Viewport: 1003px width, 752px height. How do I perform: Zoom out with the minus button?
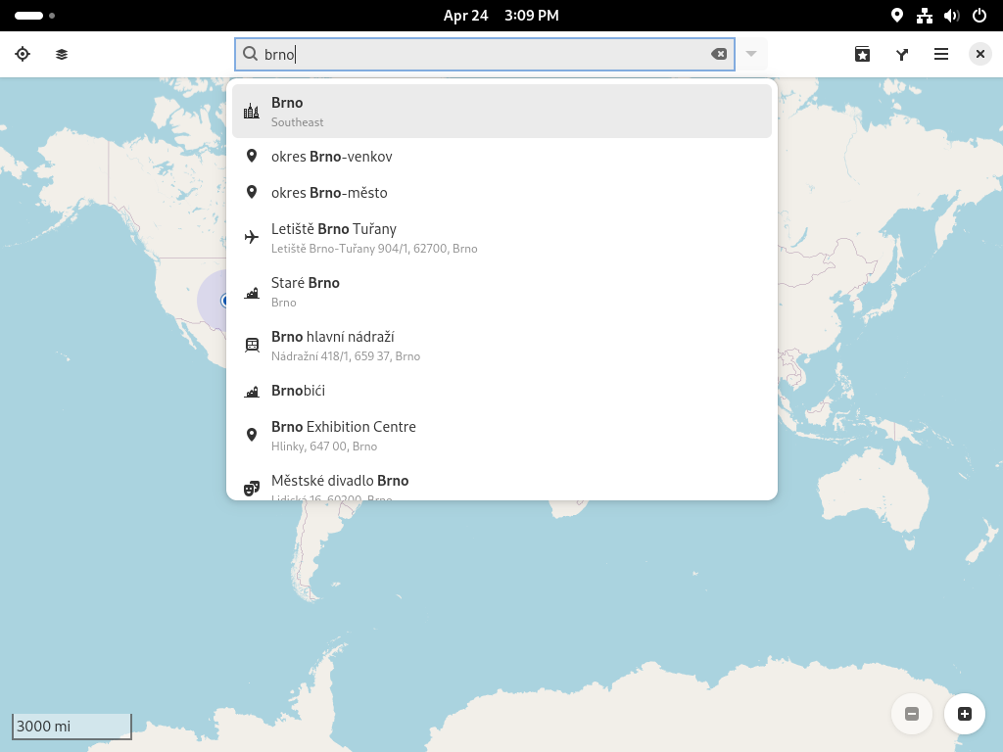tap(912, 714)
